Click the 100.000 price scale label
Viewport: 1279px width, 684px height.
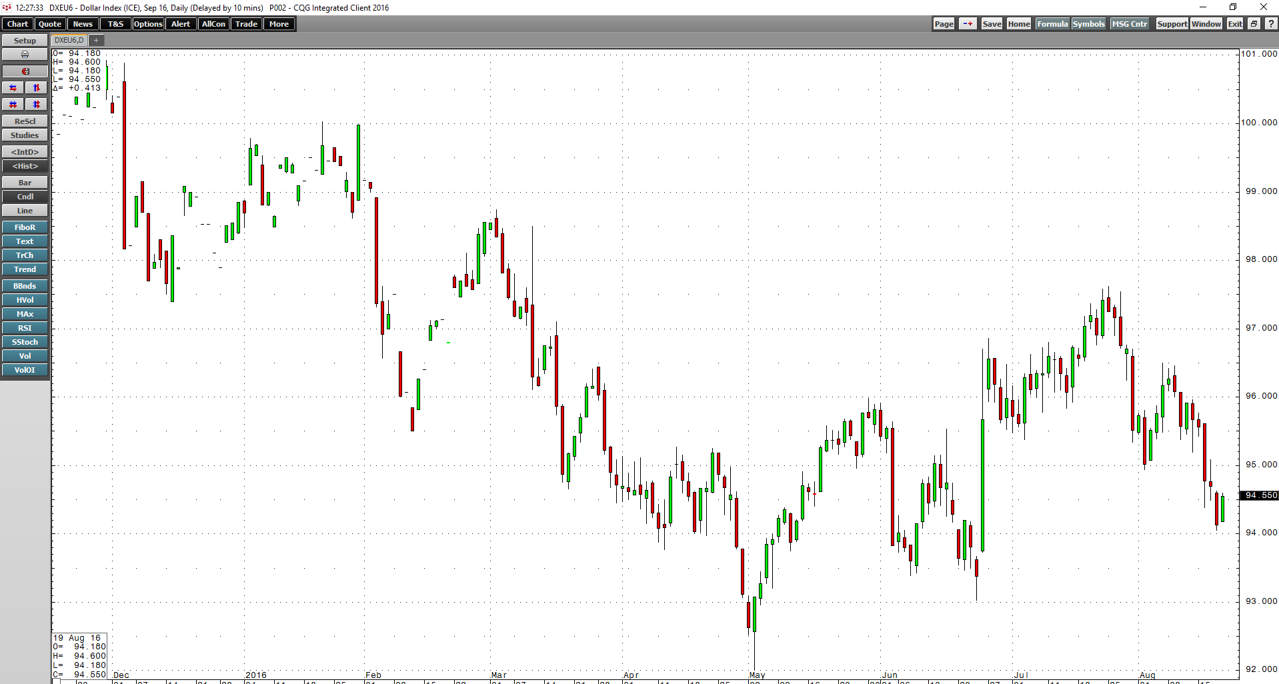[x=1259, y=123]
